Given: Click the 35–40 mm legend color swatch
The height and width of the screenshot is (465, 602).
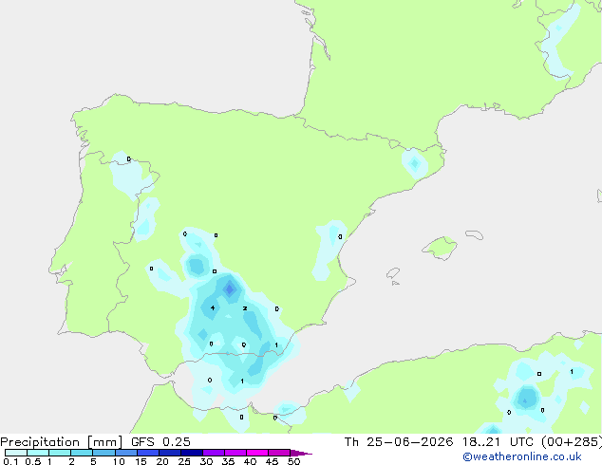Looking at the screenshot, I should point(235,453).
